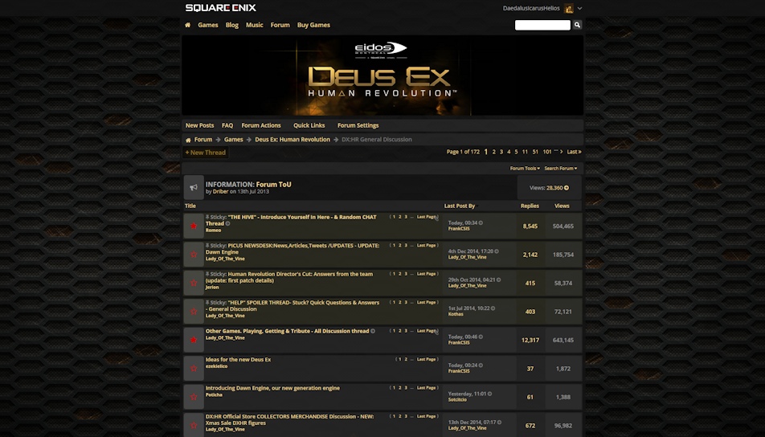Click go-to-last-post icon beside 4th Dec 2014
This screenshot has height=437, width=765.
497,251
